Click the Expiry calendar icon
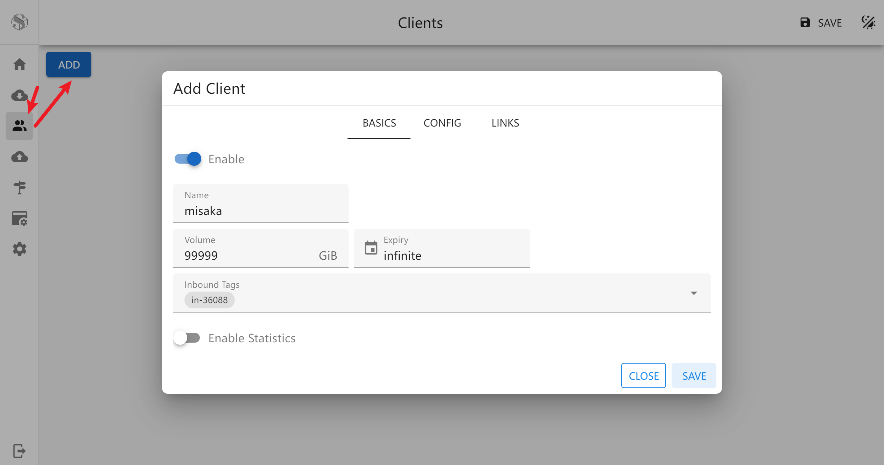Screen dimensions: 884x465 [371, 248]
